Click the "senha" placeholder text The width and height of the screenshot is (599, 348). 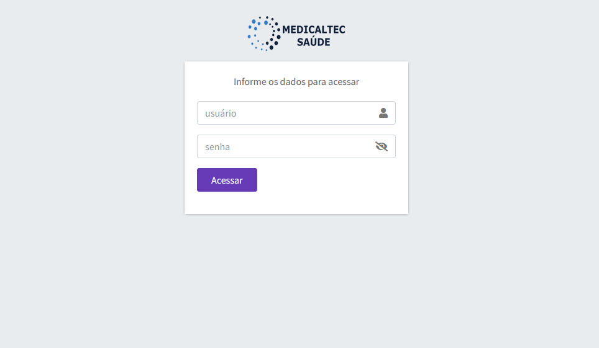point(217,147)
